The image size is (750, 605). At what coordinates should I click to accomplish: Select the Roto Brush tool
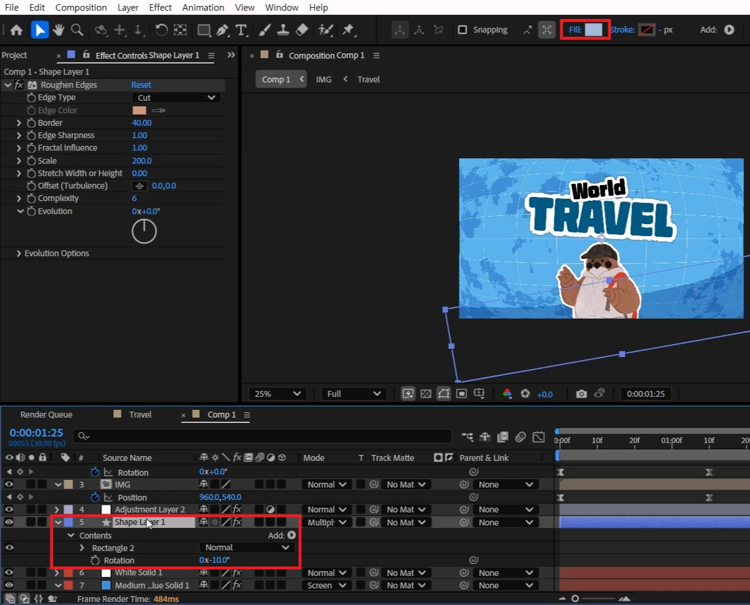(x=325, y=30)
